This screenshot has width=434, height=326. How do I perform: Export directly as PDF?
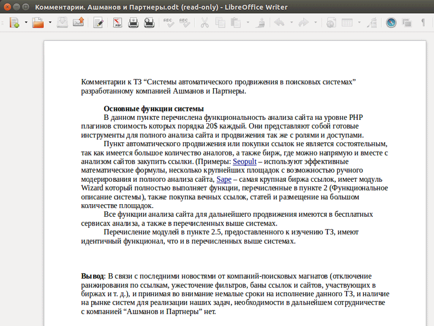pos(118,22)
